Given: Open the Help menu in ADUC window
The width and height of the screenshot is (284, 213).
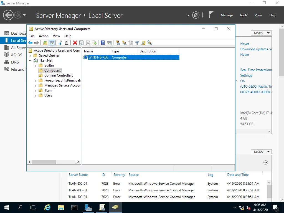Looking at the screenshot, I should point(68,36).
